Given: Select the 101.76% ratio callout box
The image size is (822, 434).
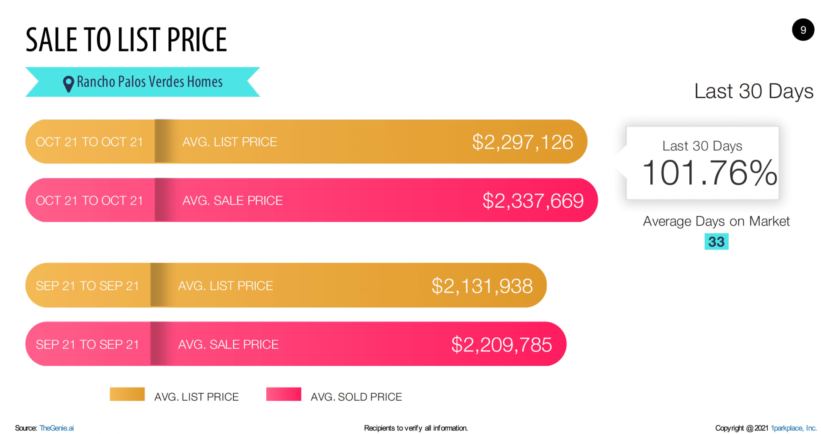Looking at the screenshot, I should coord(702,163).
